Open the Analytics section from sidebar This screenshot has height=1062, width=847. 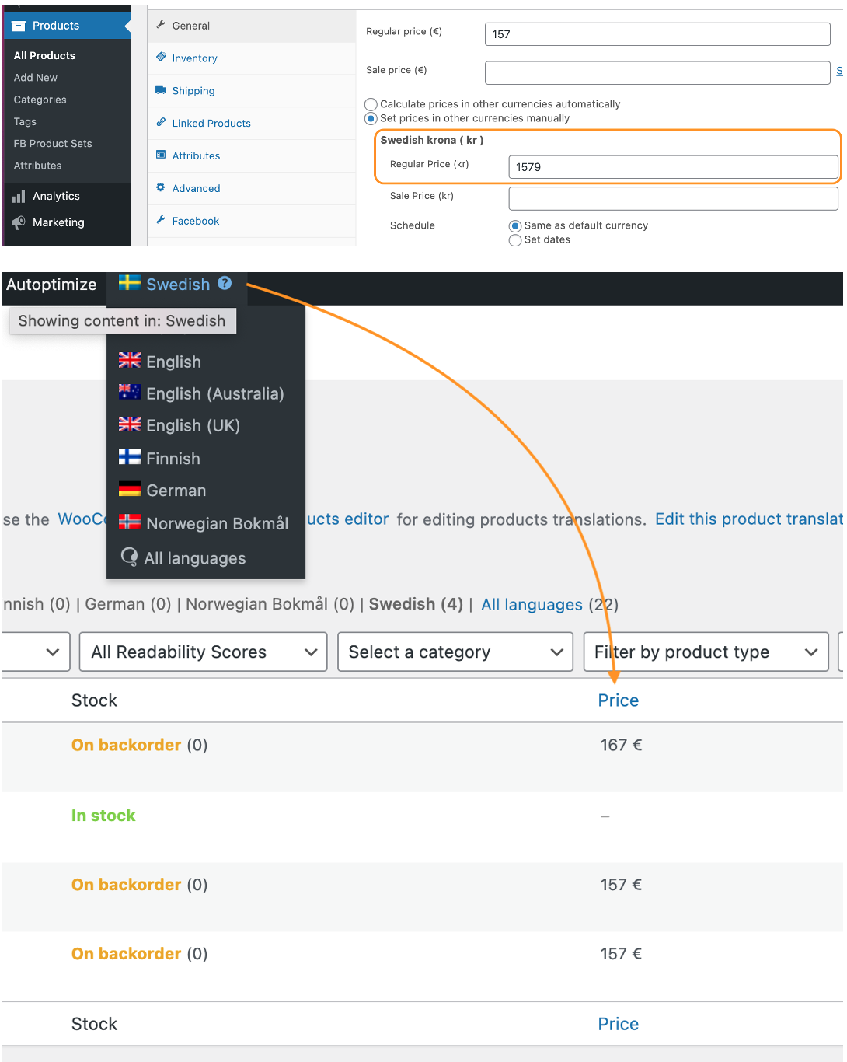[55, 196]
